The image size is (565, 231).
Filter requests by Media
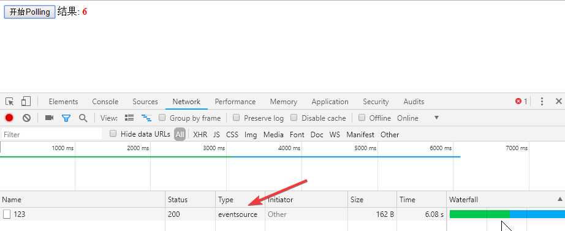click(x=273, y=135)
